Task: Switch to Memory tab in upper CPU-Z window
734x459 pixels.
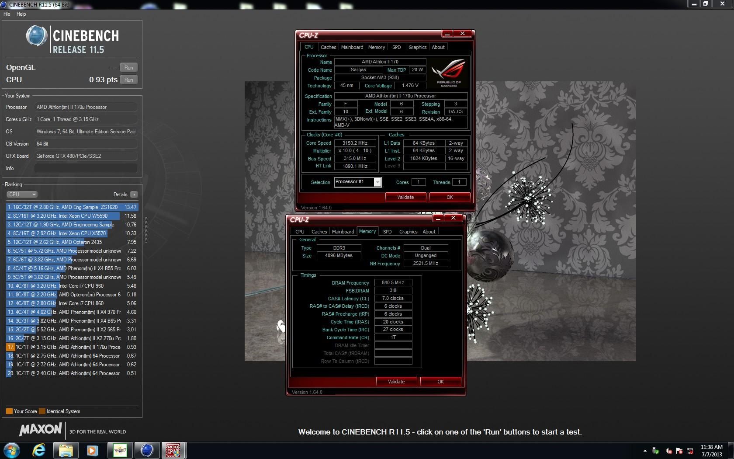Action: (377, 47)
